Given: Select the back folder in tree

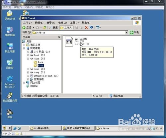Looking at the screenshot, I should 41,62.
